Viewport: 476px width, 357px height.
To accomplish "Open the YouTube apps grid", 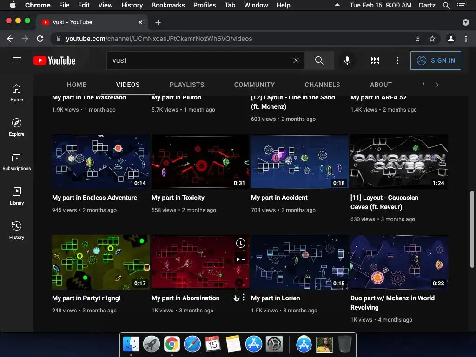I will (x=375, y=60).
